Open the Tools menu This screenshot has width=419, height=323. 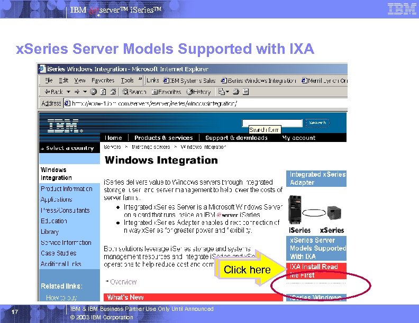[127, 80]
